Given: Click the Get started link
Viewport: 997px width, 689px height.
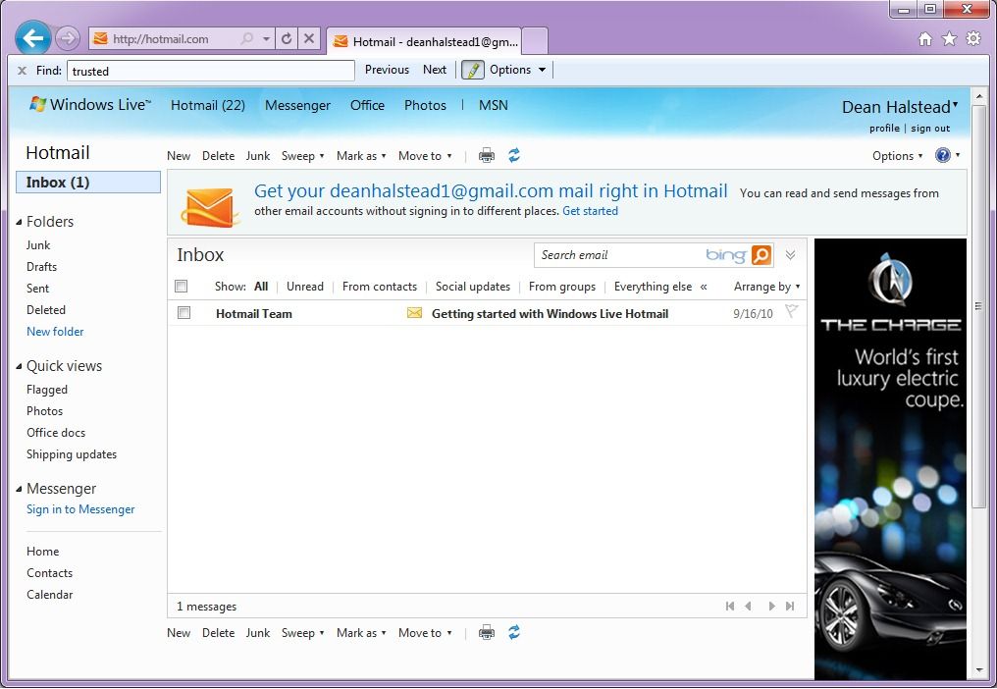Looking at the screenshot, I should (590, 211).
